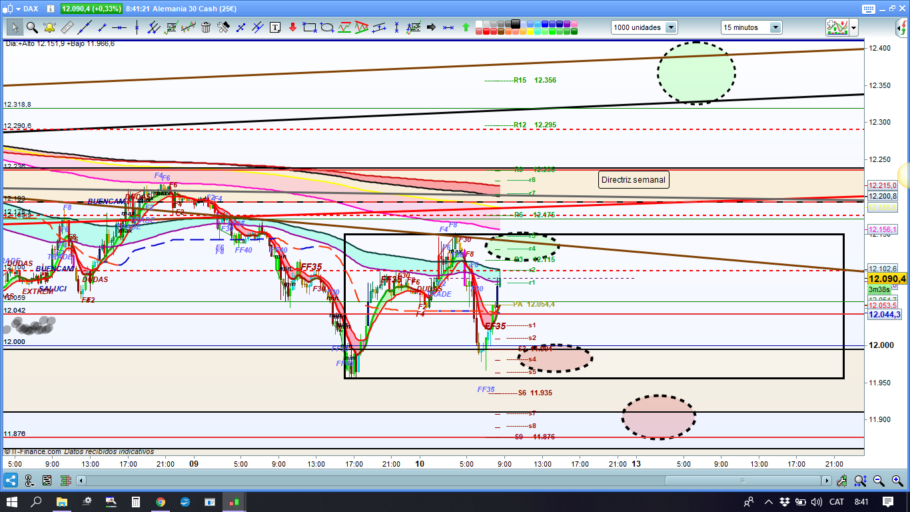The width and height of the screenshot is (910, 512).
Task: Select the rectangle drawing tool
Action: 309,27
